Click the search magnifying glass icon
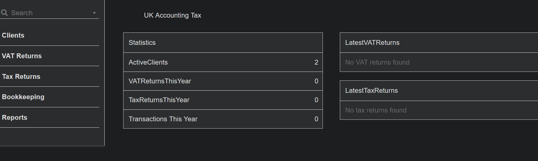Image resolution: width=538 pixels, height=161 pixels. (4, 13)
